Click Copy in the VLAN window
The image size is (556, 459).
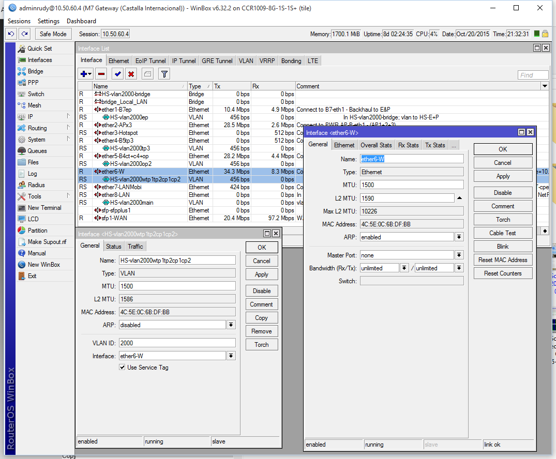(x=262, y=318)
